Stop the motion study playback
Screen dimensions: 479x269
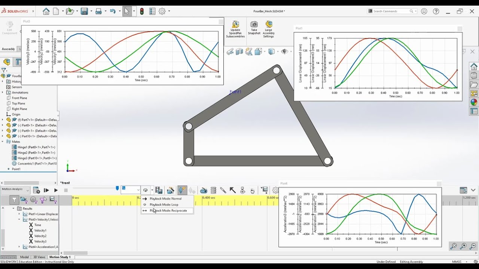click(x=66, y=190)
